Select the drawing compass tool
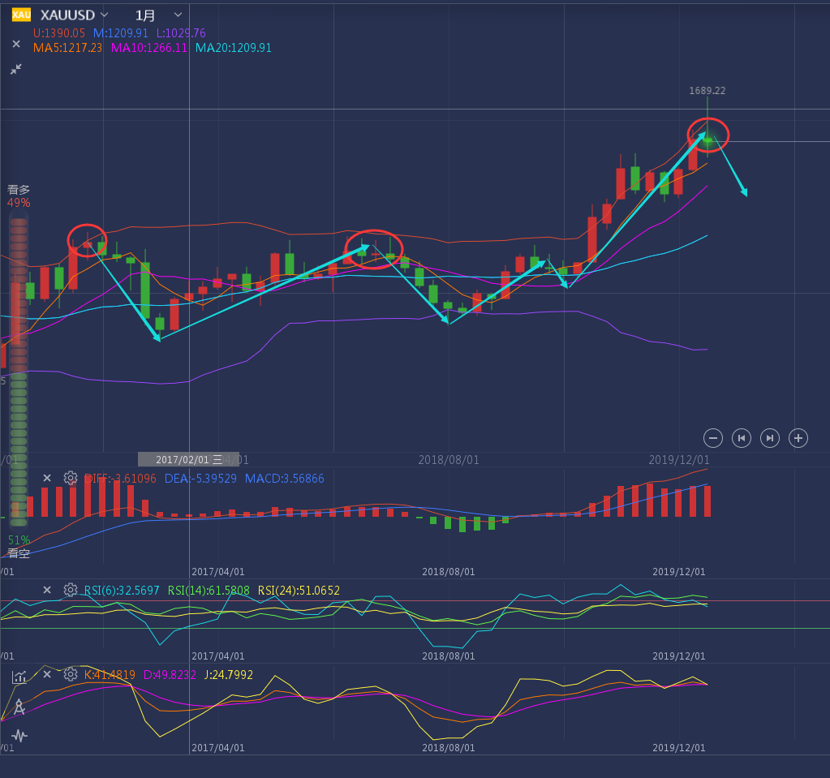Image resolution: width=830 pixels, height=778 pixels. click(x=19, y=707)
